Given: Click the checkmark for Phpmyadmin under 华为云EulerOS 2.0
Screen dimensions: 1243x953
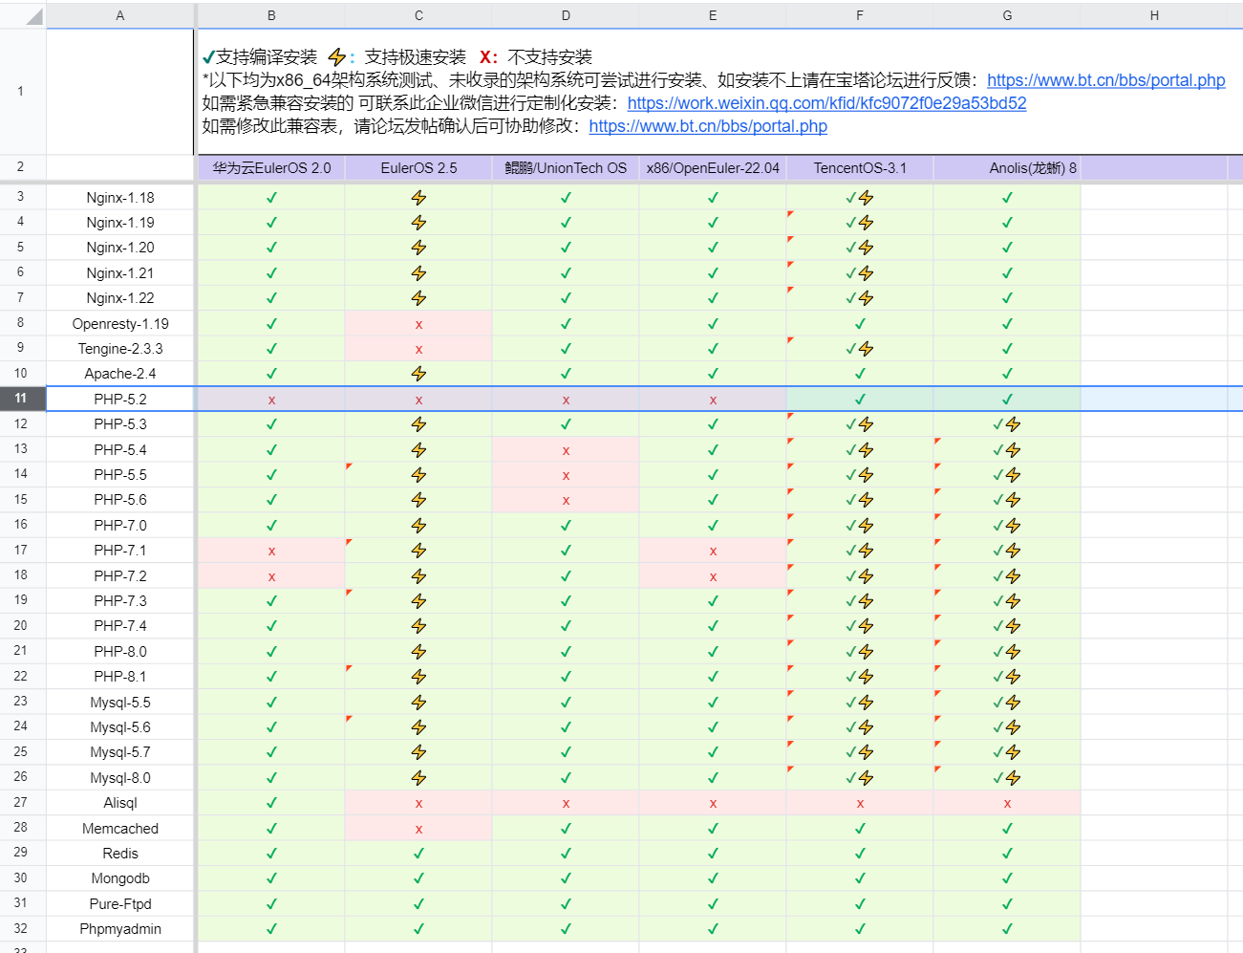Looking at the screenshot, I should point(271,928).
